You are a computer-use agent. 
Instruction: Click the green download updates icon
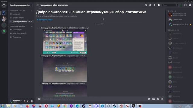(181, 5)
